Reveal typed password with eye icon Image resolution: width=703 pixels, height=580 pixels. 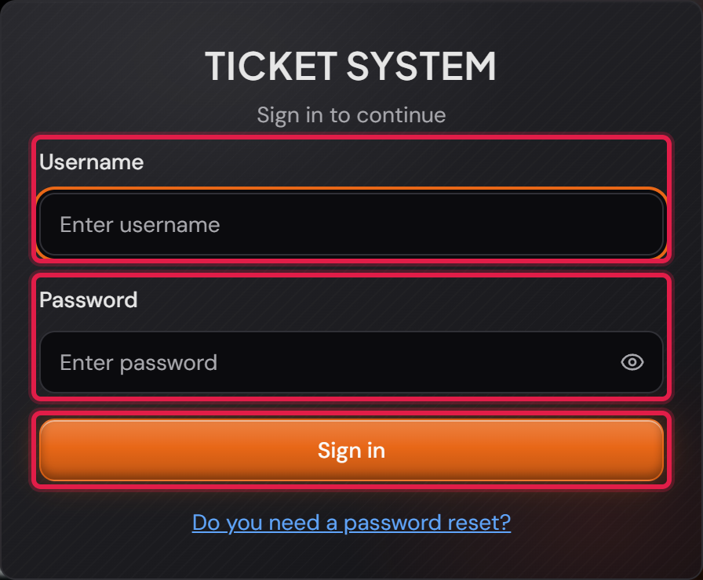(x=632, y=362)
